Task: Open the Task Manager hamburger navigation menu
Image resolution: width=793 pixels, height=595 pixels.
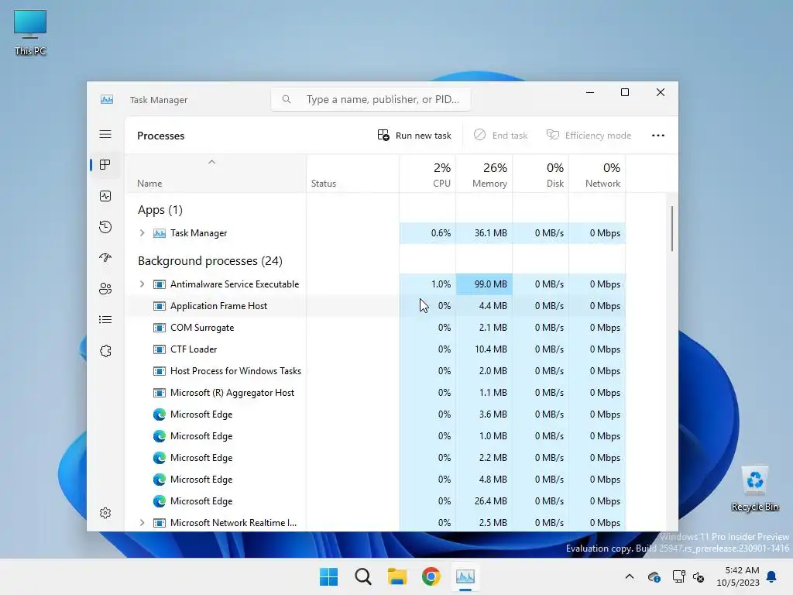Action: click(x=105, y=134)
